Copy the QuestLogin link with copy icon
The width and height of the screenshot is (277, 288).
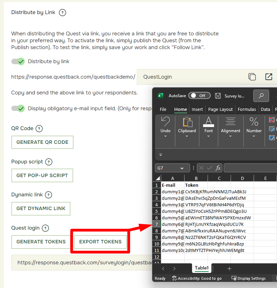(252, 77)
